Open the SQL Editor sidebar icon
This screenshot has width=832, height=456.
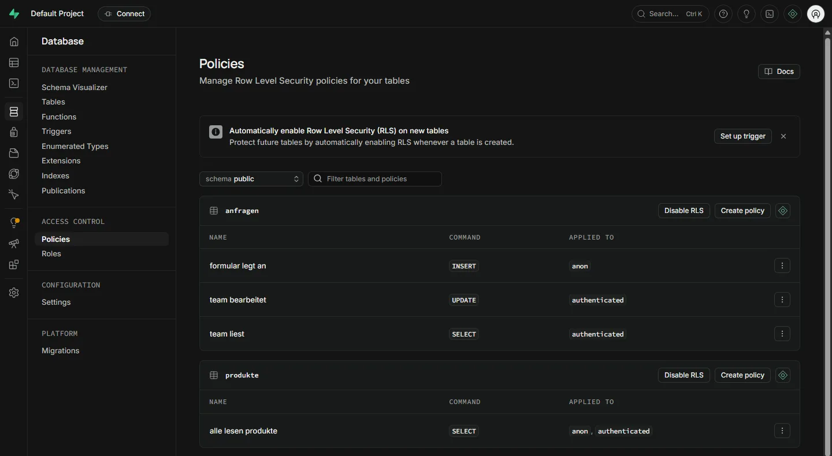(x=14, y=83)
